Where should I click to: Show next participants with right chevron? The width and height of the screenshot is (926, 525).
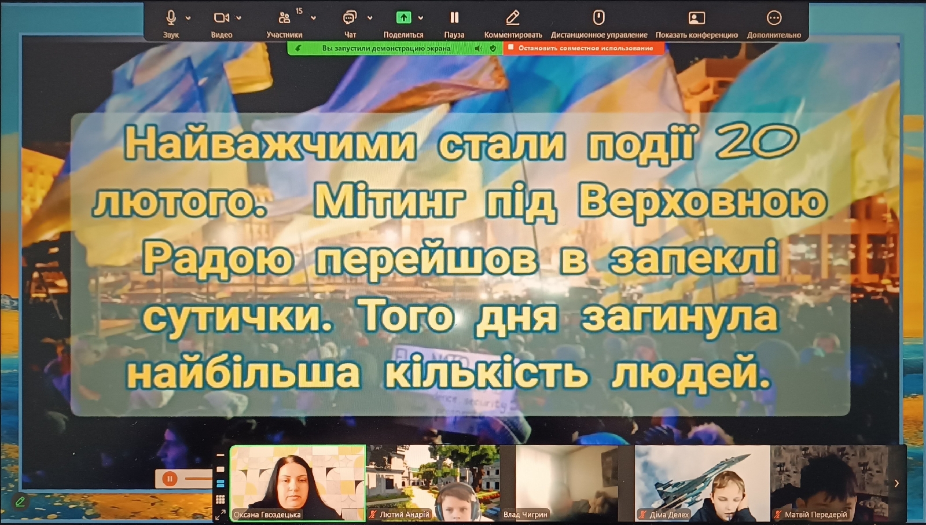(x=896, y=483)
